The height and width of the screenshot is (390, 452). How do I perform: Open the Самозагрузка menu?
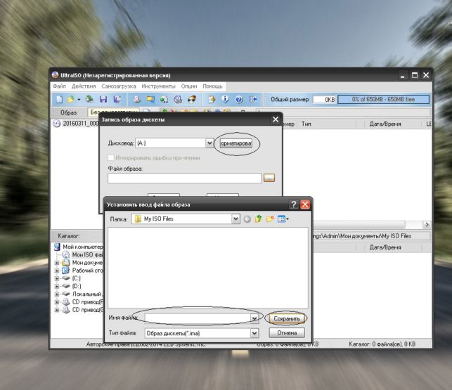pyautogui.click(x=119, y=86)
